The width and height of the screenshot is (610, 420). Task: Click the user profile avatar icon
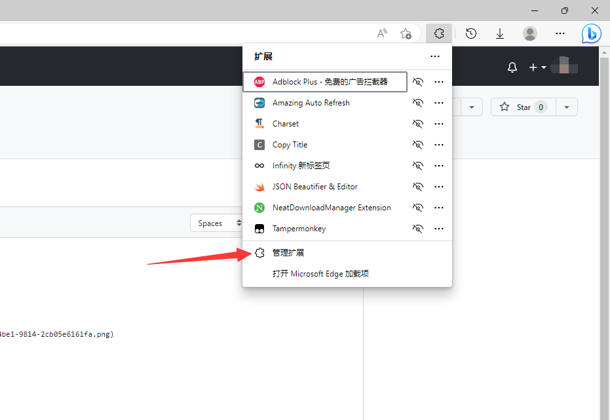click(x=530, y=33)
